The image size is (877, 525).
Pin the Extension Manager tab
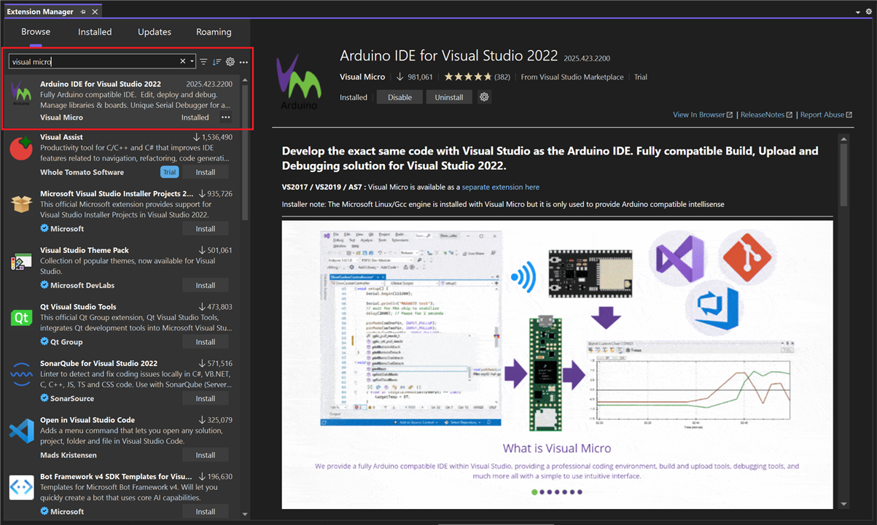84,12
